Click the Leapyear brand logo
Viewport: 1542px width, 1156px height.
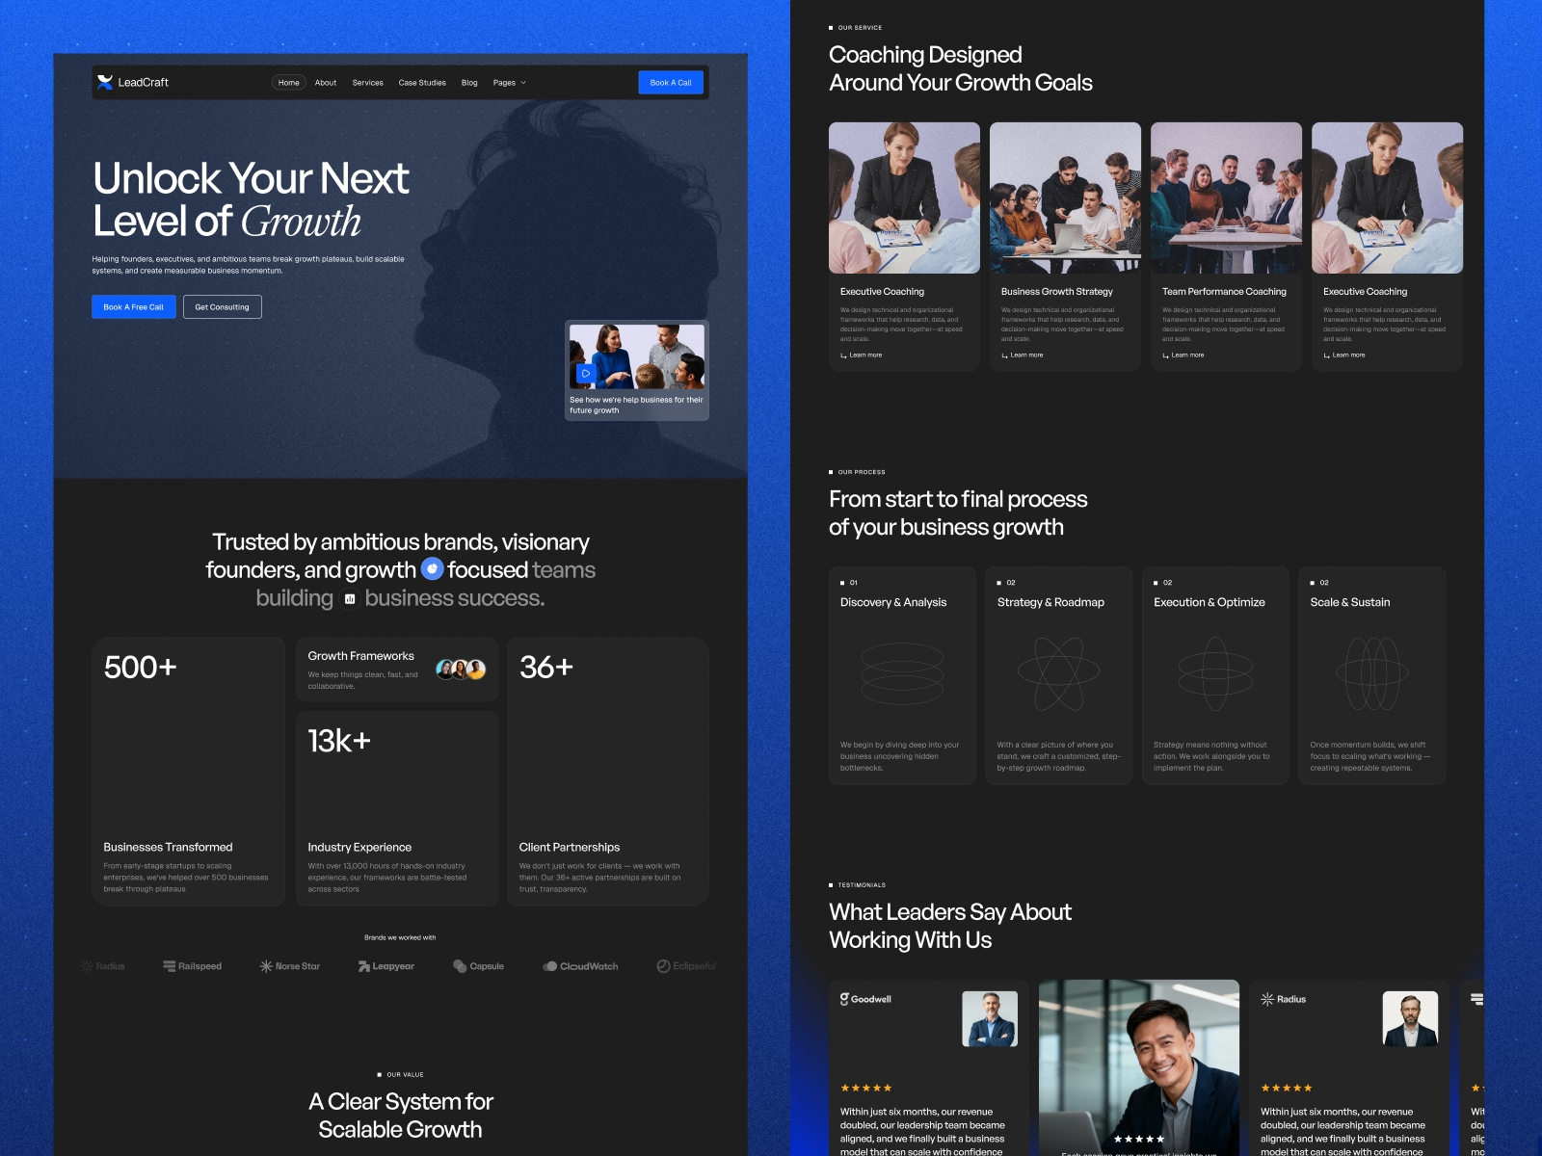(x=386, y=966)
